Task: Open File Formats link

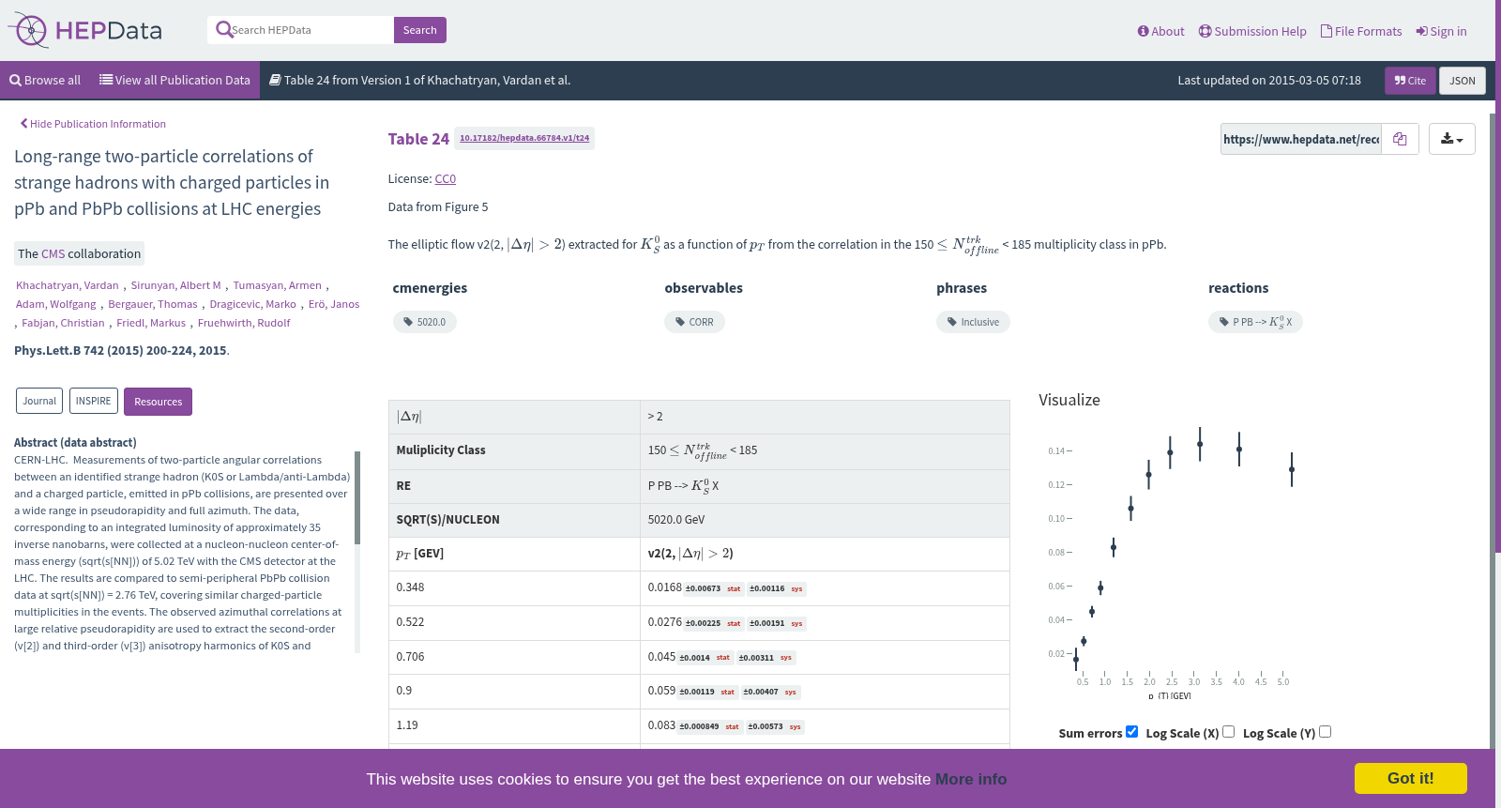Action: coord(1361,31)
